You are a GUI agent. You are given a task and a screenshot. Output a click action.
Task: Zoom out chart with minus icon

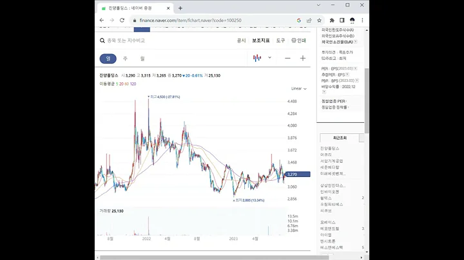point(287,58)
